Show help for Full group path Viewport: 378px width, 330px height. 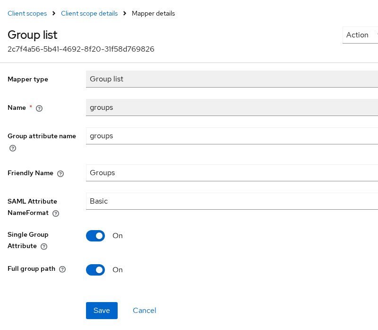tap(62, 269)
